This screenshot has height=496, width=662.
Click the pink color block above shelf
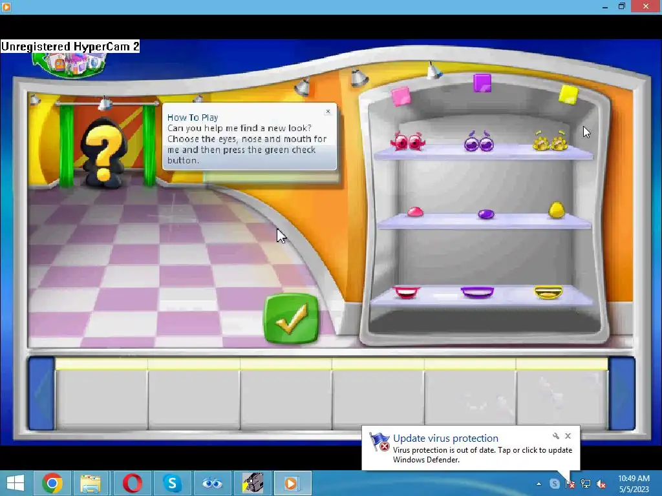coord(401,96)
